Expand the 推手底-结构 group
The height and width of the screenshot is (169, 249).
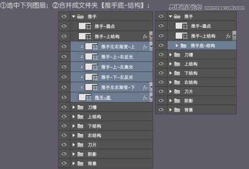pos(177,46)
